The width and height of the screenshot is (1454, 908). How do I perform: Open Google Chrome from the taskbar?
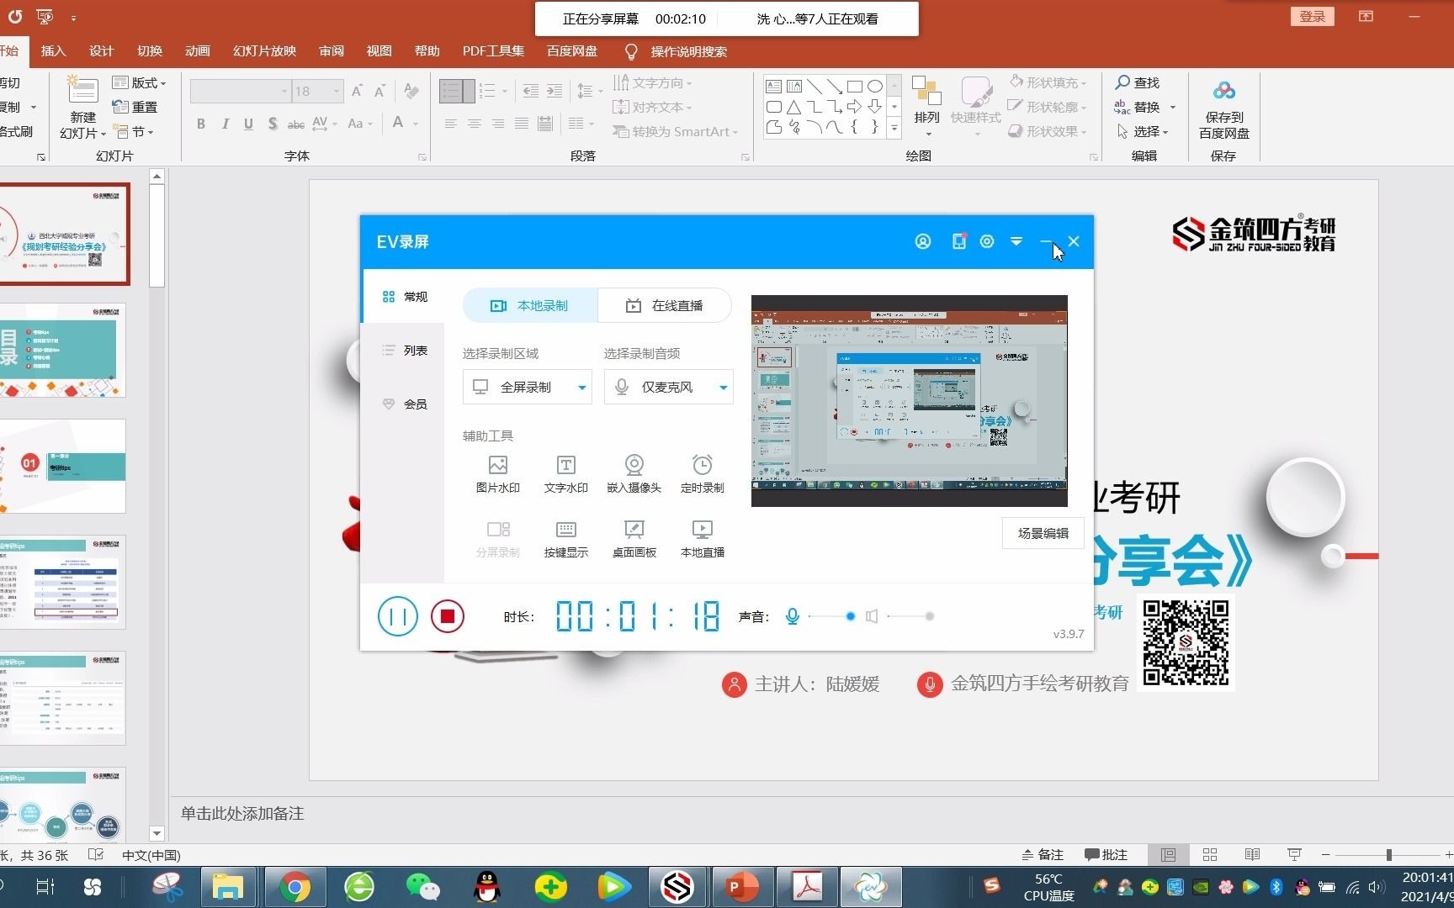click(295, 887)
